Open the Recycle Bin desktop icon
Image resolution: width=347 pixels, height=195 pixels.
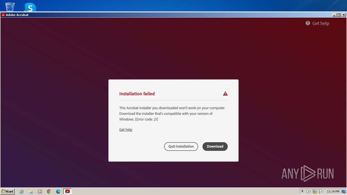[x=10, y=7]
